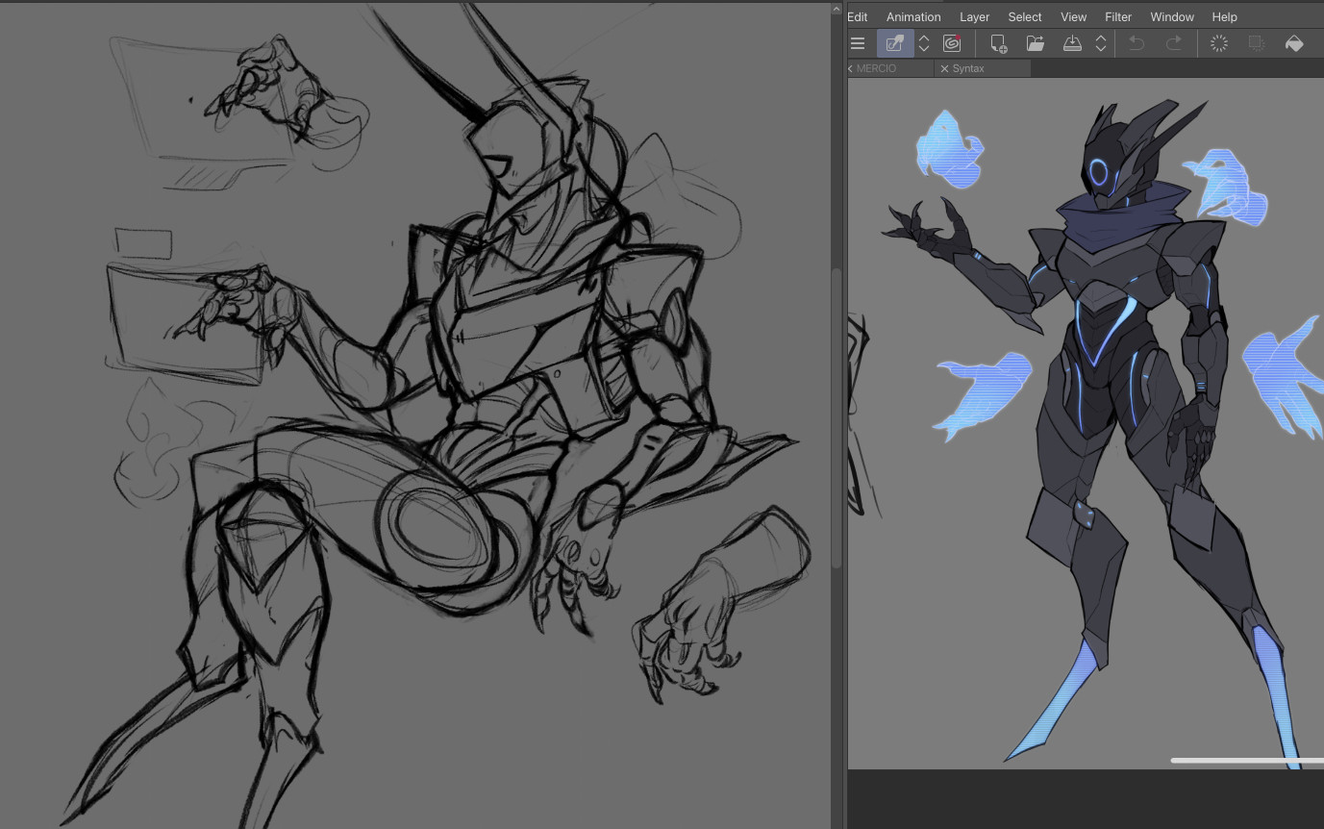Open the Layer menu
This screenshot has height=829, width=1324.
tap(974, 17)
